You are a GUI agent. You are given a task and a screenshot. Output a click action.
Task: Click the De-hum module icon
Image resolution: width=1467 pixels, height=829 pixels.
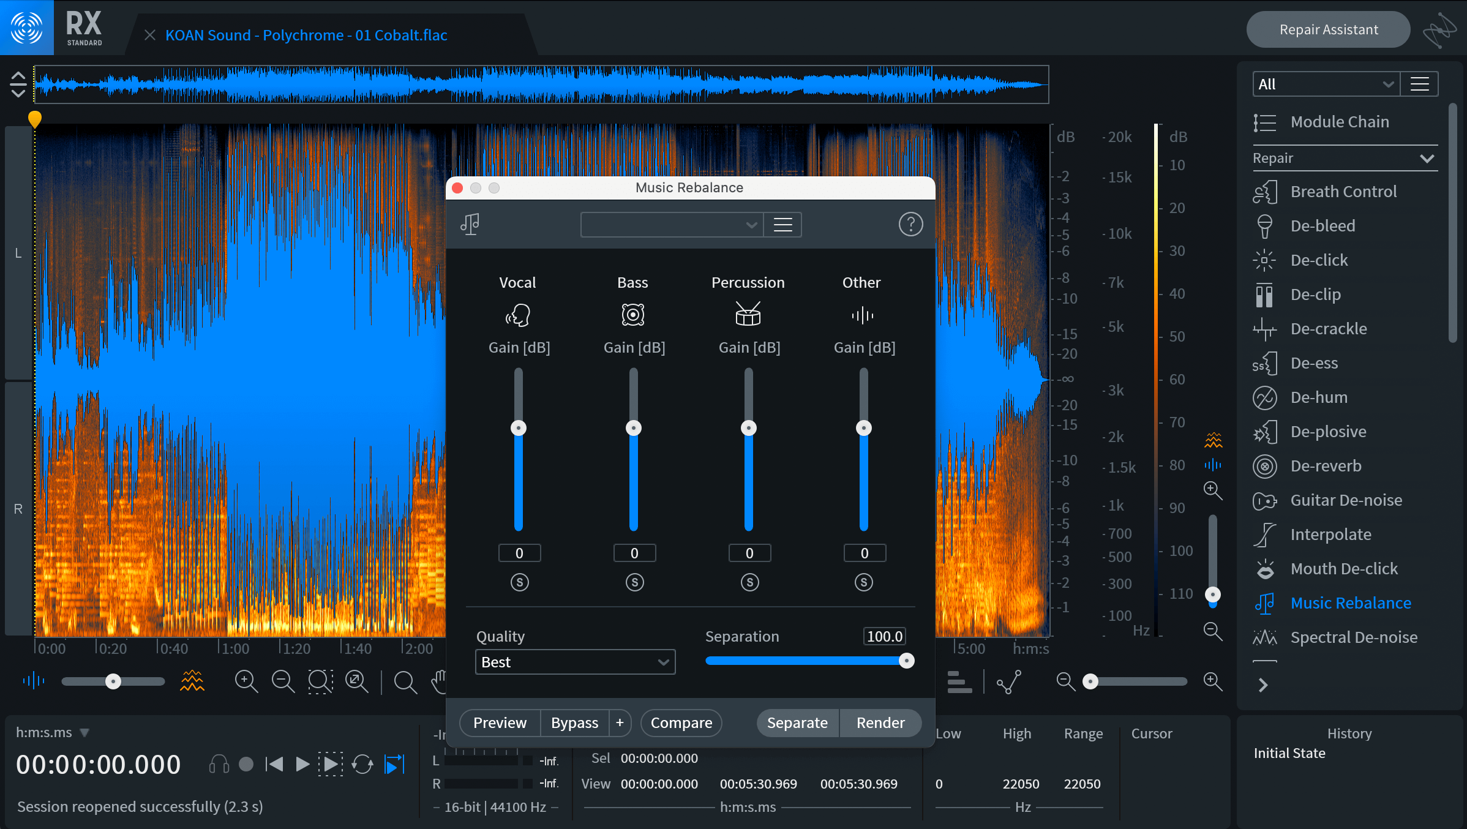1264,397
